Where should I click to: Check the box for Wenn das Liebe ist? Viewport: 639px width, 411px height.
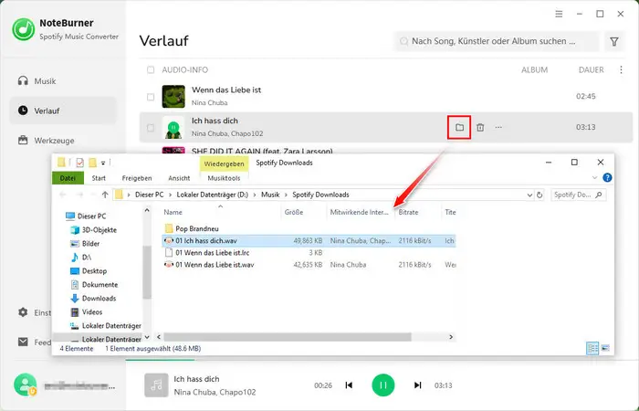click(151, 97)
